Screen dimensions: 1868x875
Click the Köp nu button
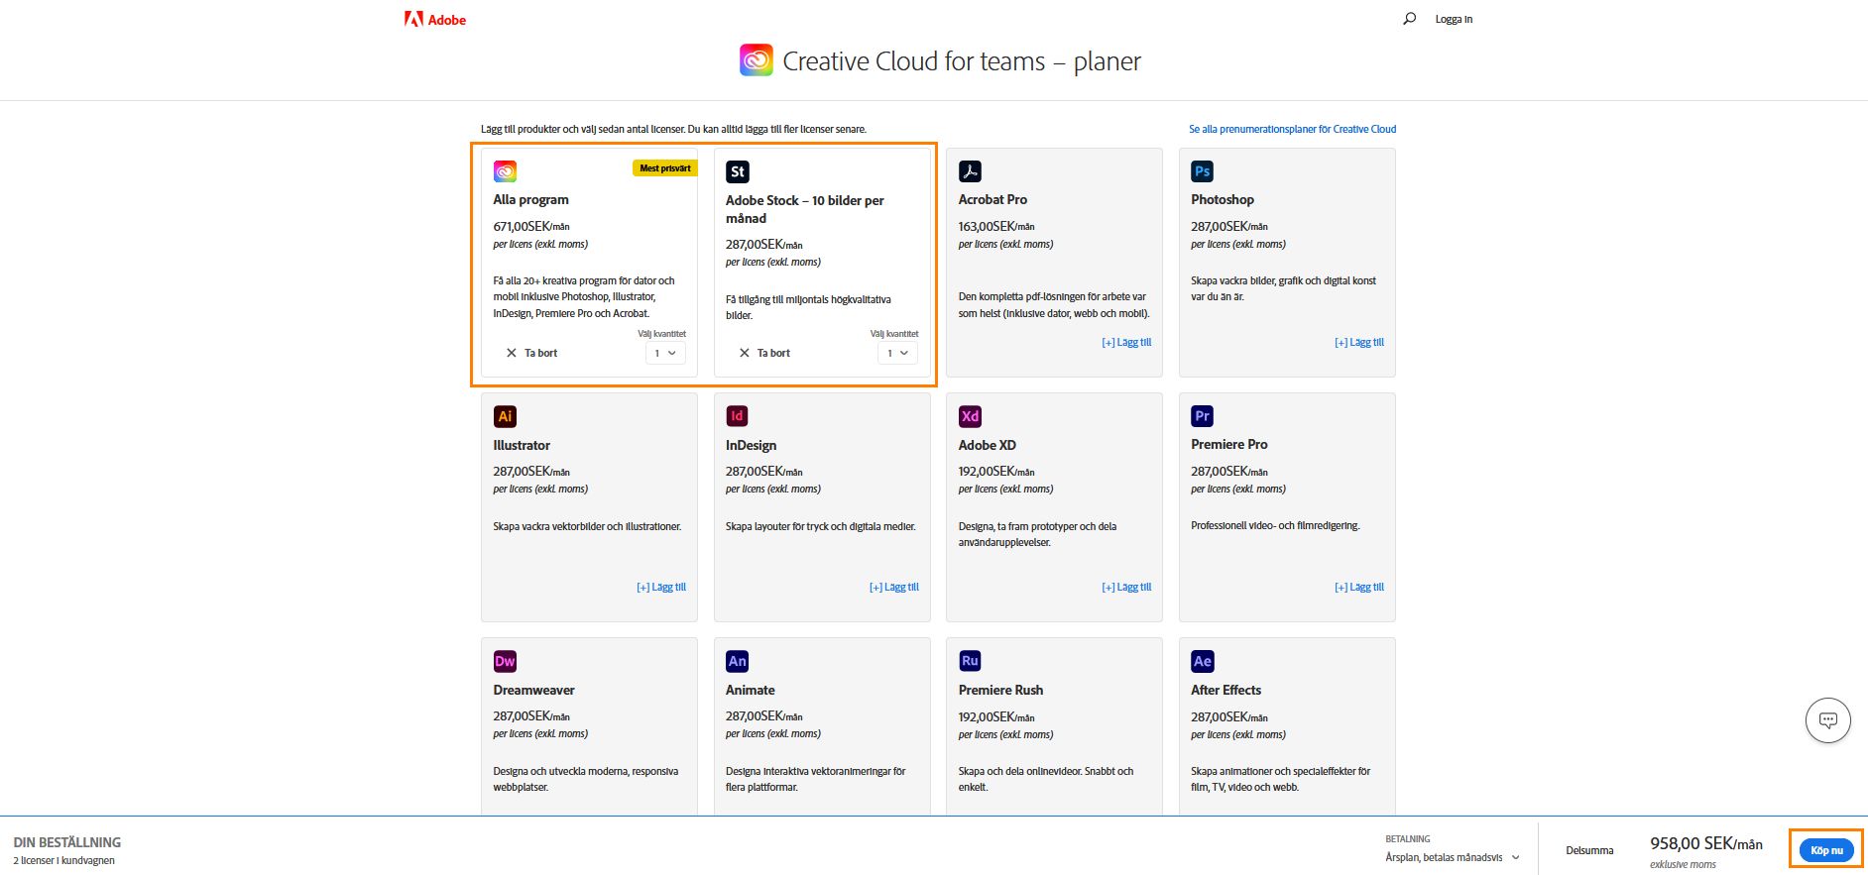pos(1826,850)
